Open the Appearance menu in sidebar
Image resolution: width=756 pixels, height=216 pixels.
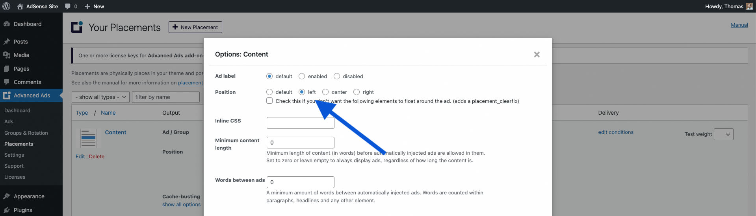click(29, 196)
